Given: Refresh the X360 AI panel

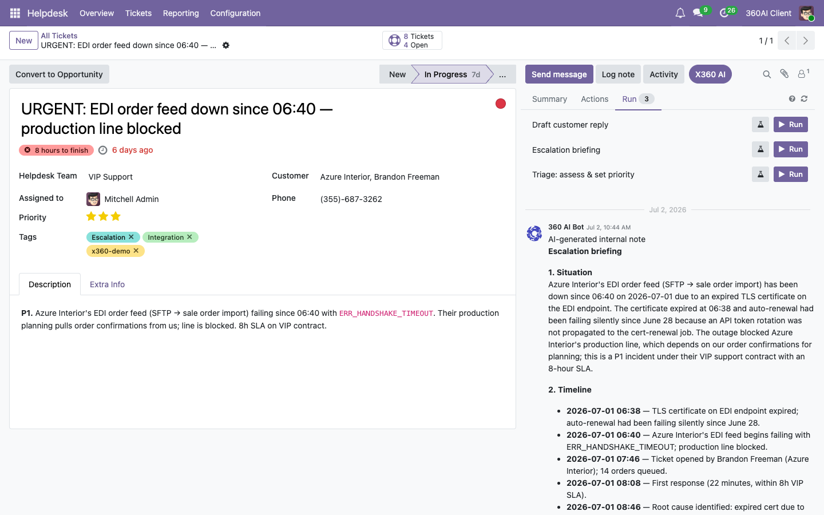Looking at the screenshot, I should tap(804, 99).
